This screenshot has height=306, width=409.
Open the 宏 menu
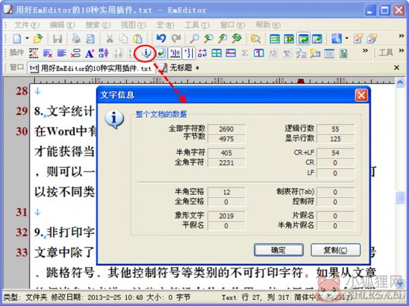click(x=165, y=25)
